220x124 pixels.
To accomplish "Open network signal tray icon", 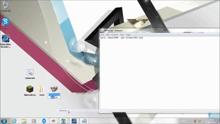I will tap(199, 121).
